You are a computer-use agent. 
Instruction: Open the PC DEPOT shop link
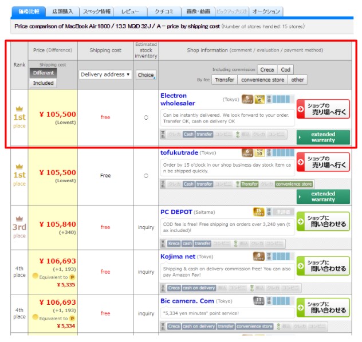[176, 212]
